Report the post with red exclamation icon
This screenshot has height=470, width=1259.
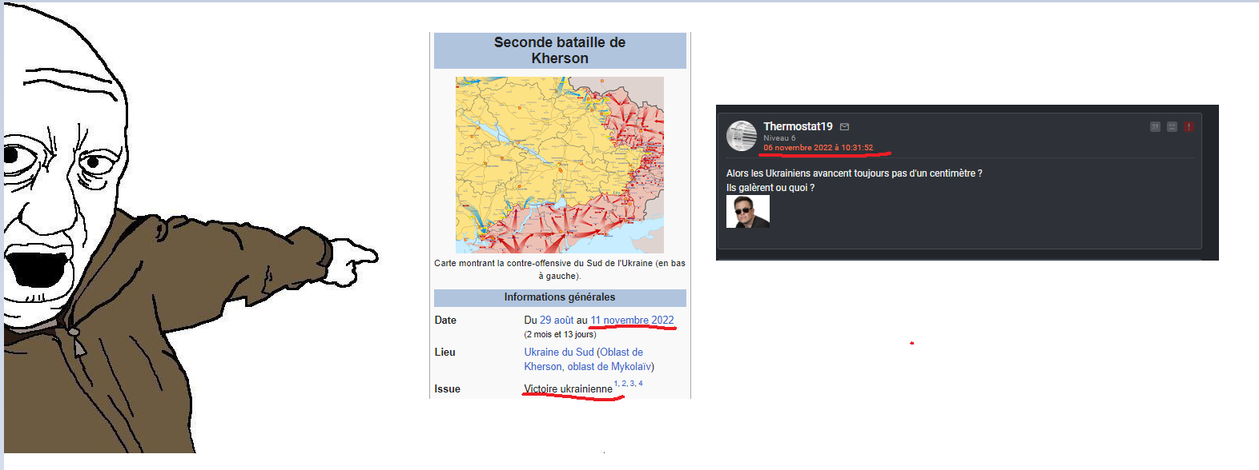[1189, 126]
